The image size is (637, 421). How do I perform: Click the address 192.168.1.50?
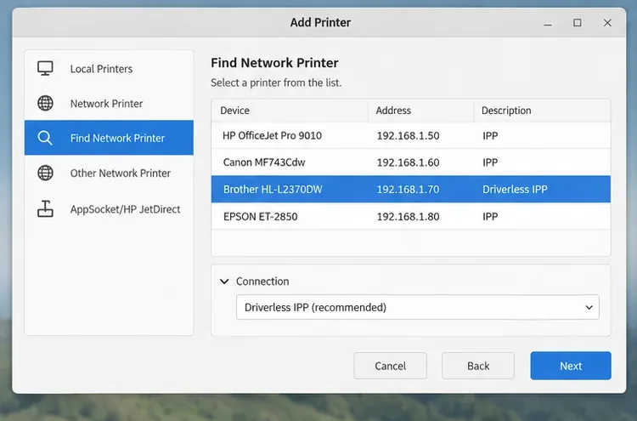click(x=408, y=135)
